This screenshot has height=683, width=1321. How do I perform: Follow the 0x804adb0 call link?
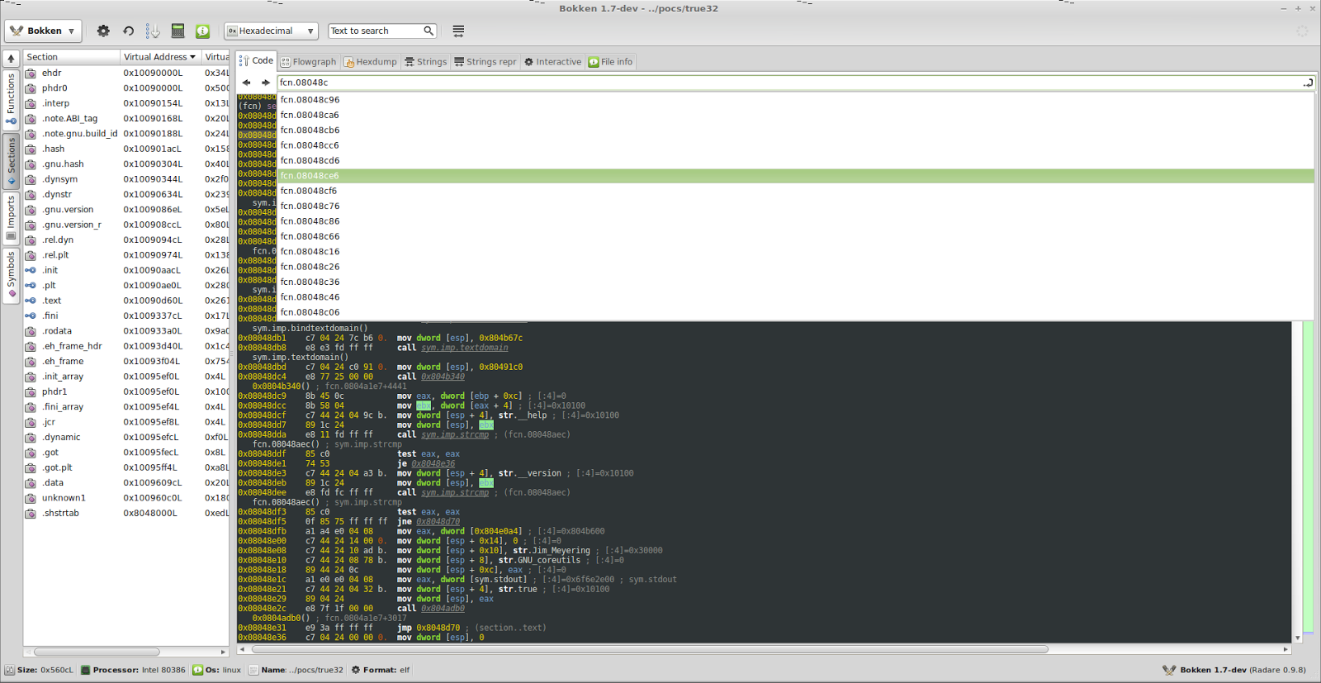443,609
